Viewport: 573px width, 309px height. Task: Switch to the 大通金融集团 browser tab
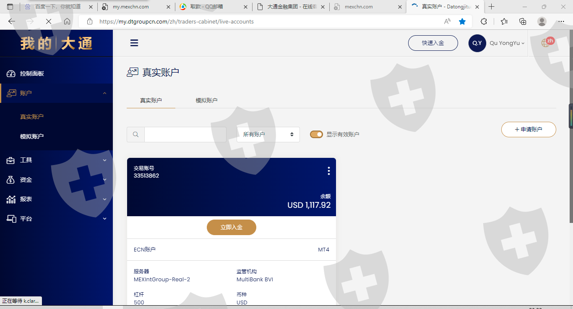pos(291,7)
